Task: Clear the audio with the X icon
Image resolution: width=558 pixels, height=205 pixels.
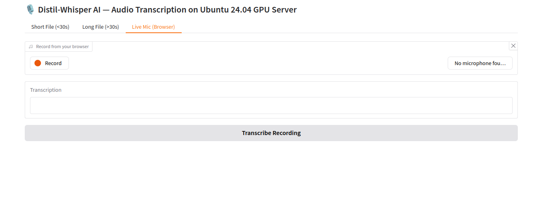Action: [513, 46]
